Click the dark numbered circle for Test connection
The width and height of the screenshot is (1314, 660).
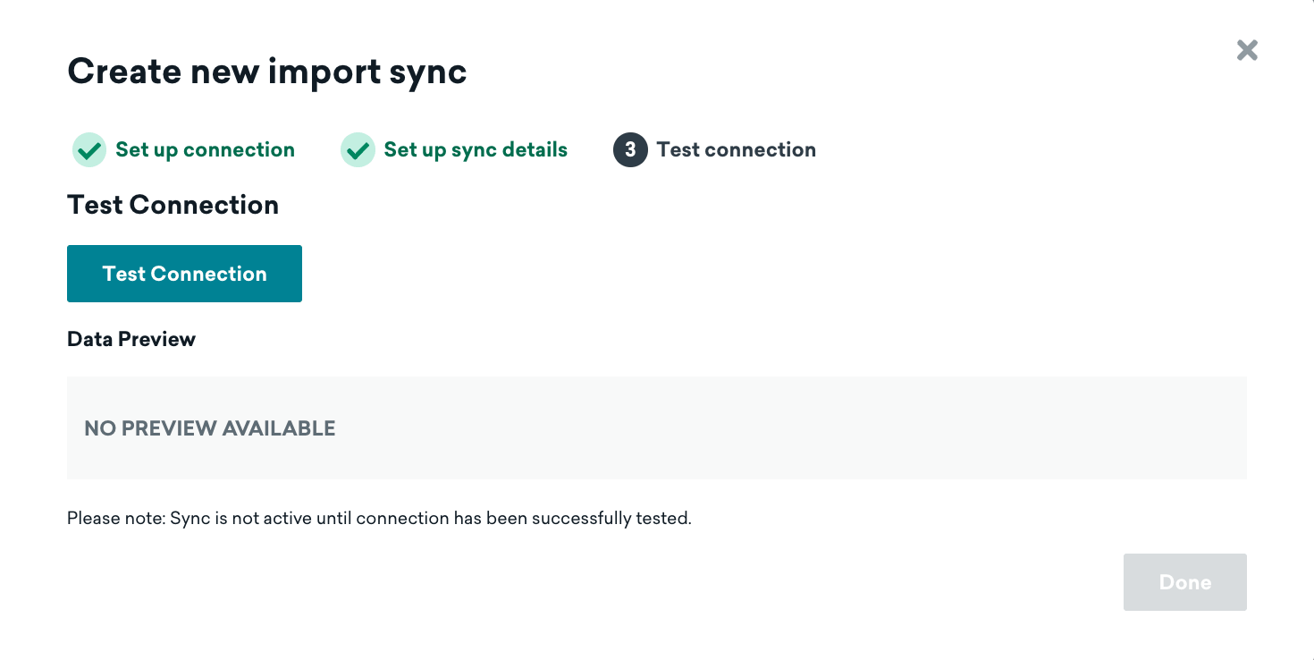[629, 149]
